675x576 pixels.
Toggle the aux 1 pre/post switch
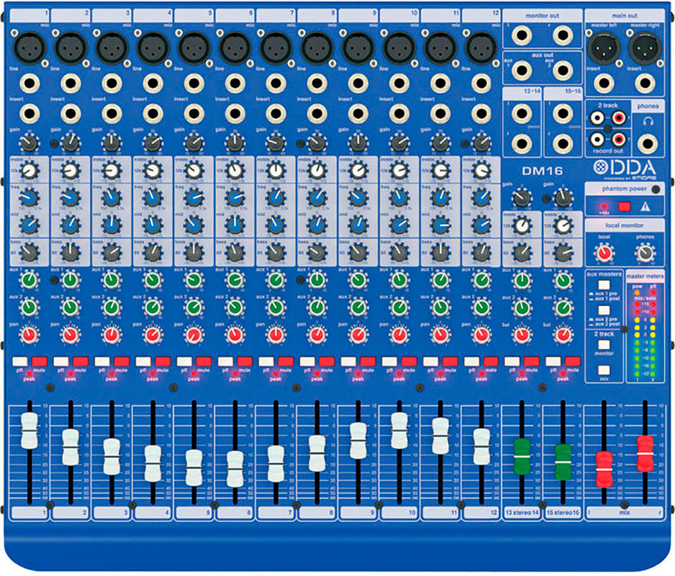coord(604,286)
